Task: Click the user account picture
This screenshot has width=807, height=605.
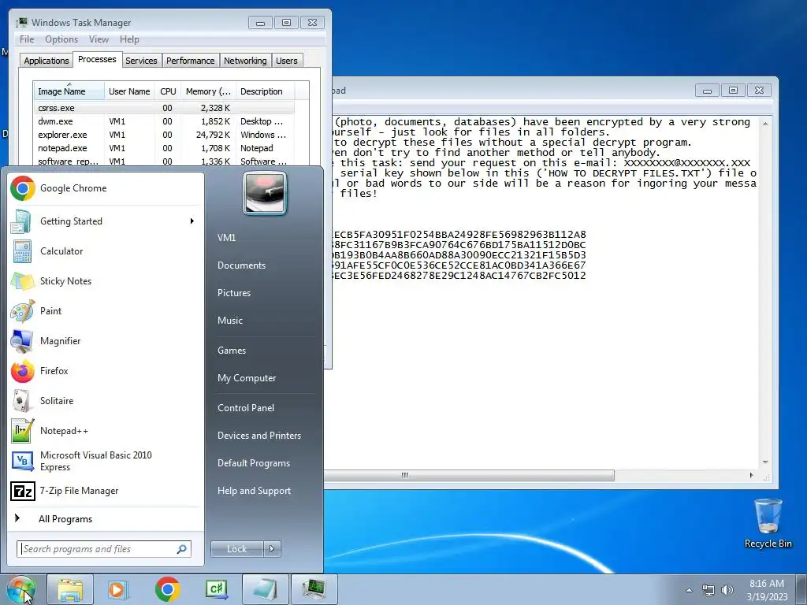Action: click(x=265, y=194)
